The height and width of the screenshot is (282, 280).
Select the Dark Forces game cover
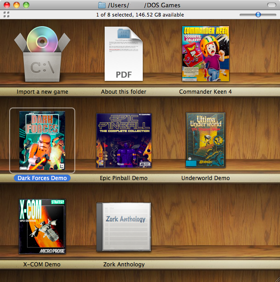click(x=42, y=140)
